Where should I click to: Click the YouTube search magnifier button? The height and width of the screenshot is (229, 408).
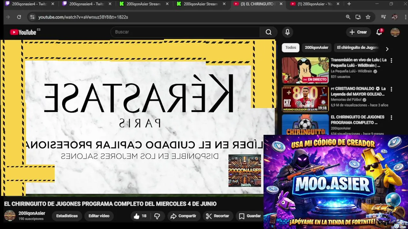[x=268, y=32]
